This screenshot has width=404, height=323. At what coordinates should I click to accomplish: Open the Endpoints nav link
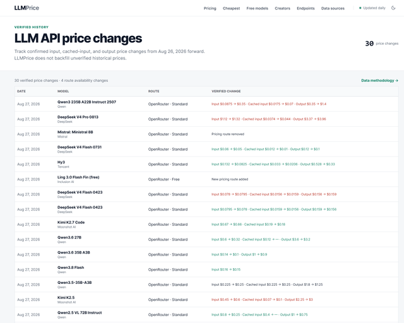click(x=306, y=8)
